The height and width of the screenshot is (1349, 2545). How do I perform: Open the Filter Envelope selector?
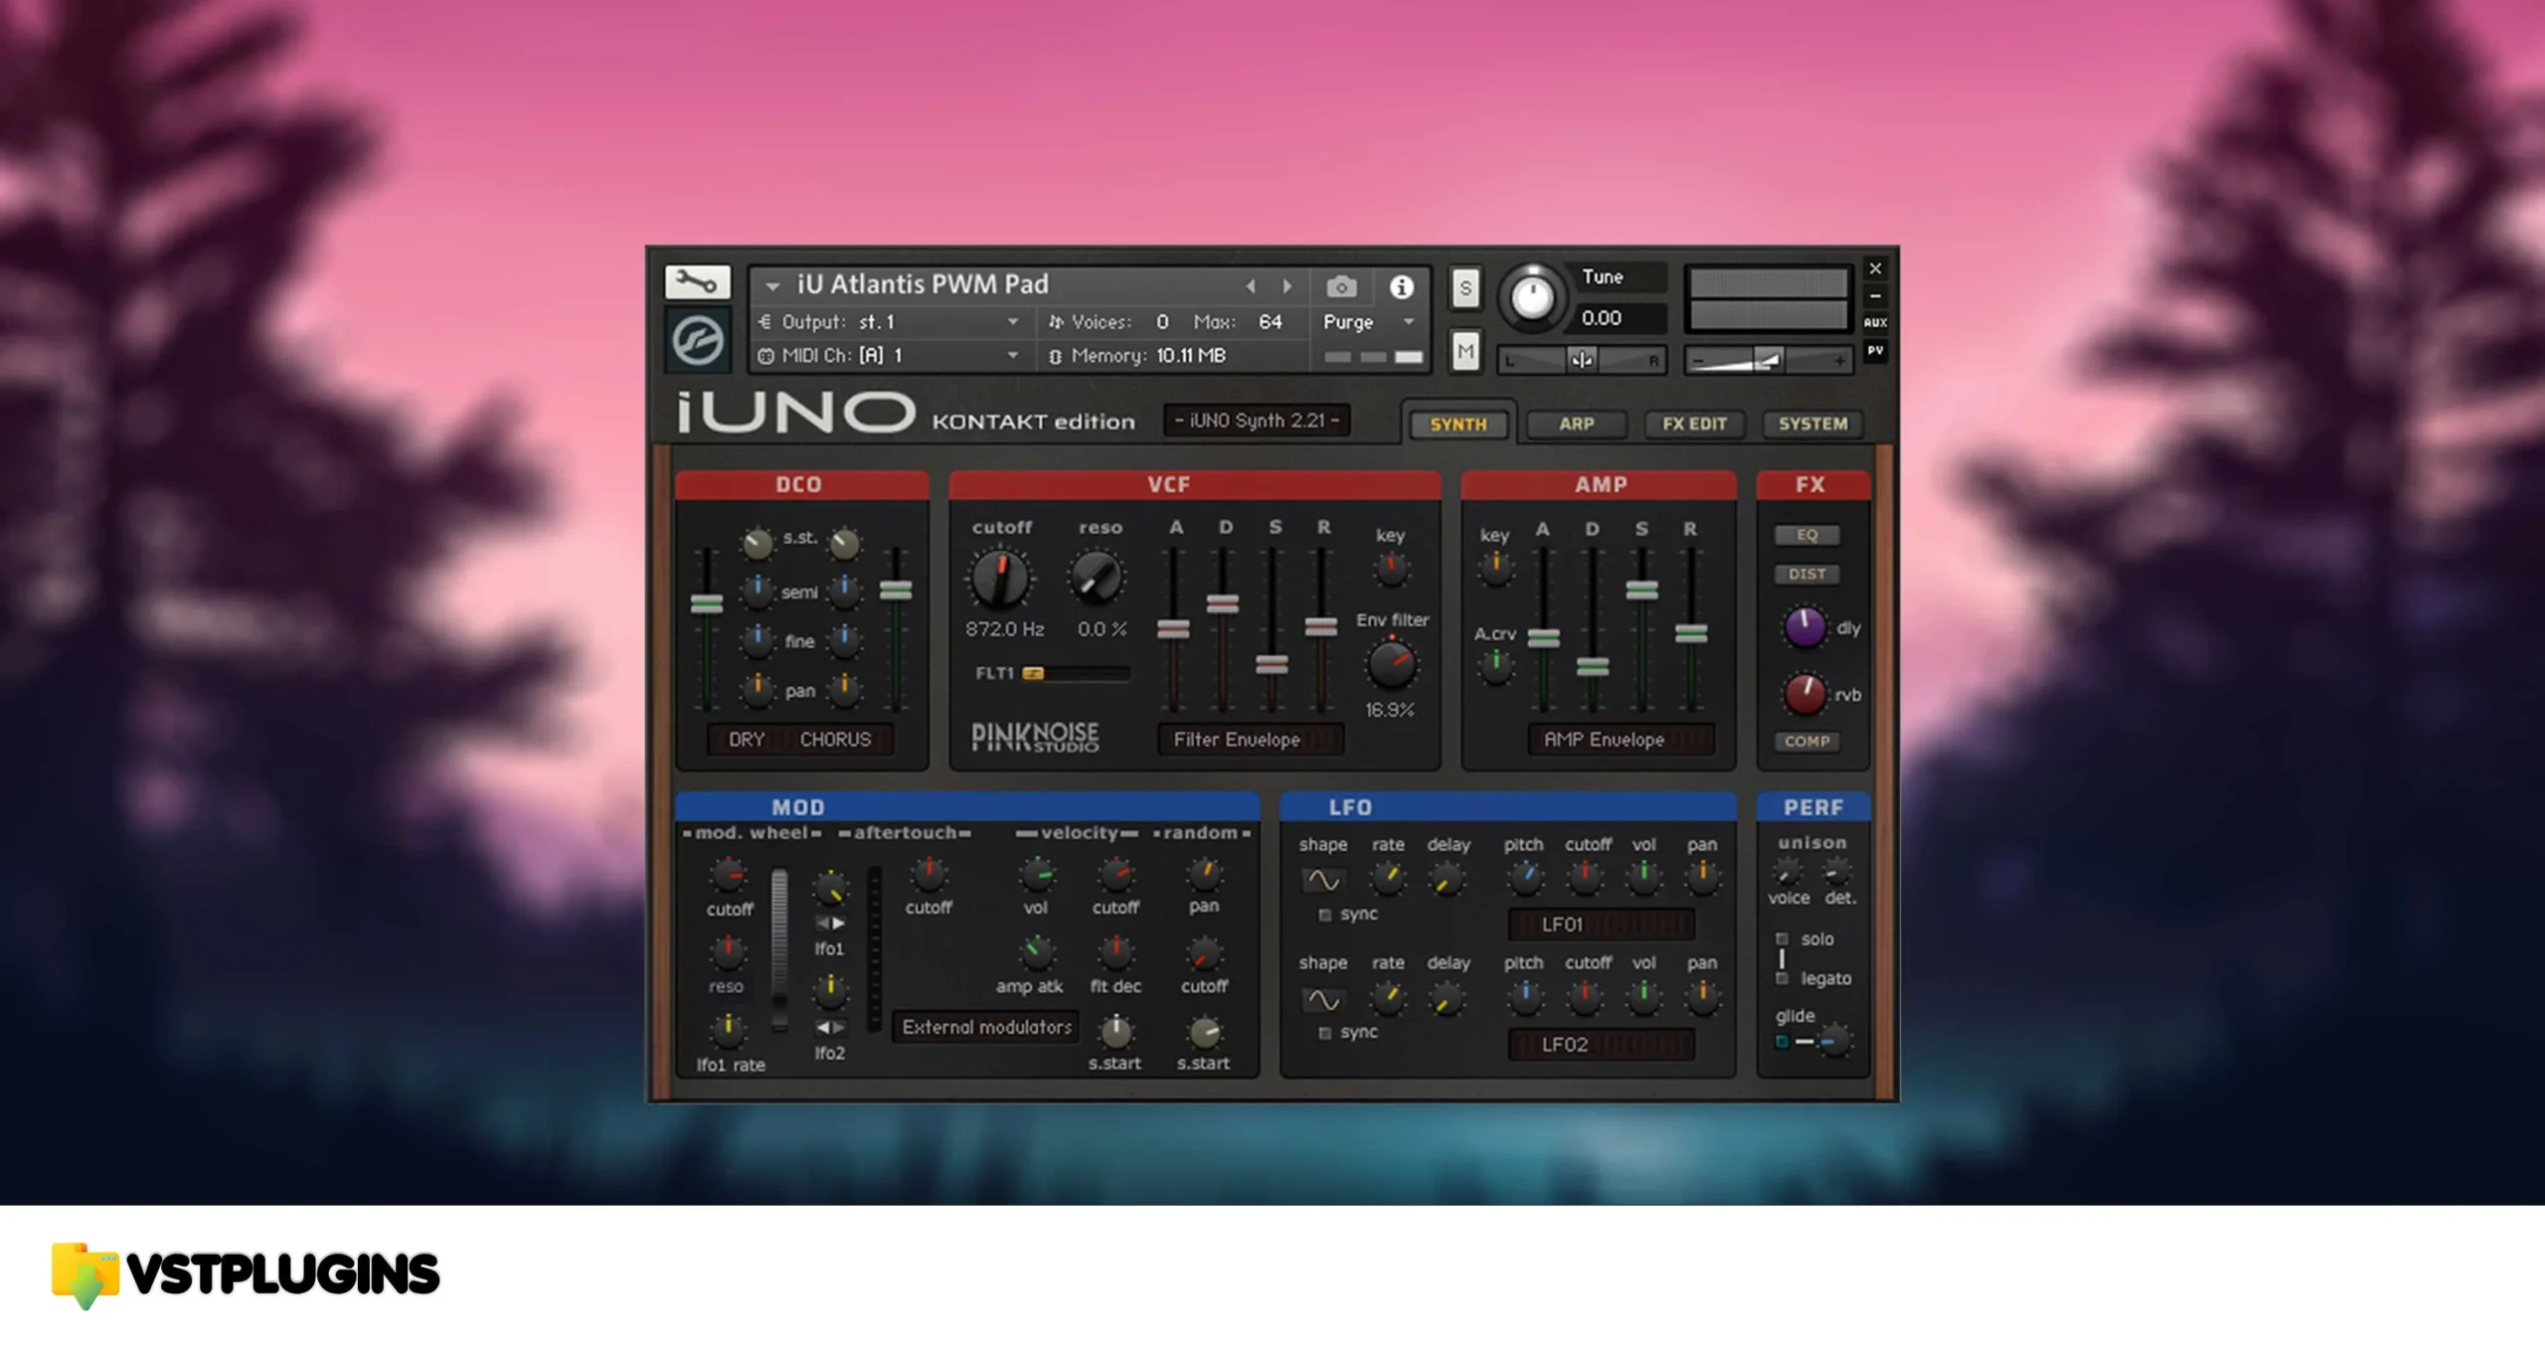(1251, 740)
